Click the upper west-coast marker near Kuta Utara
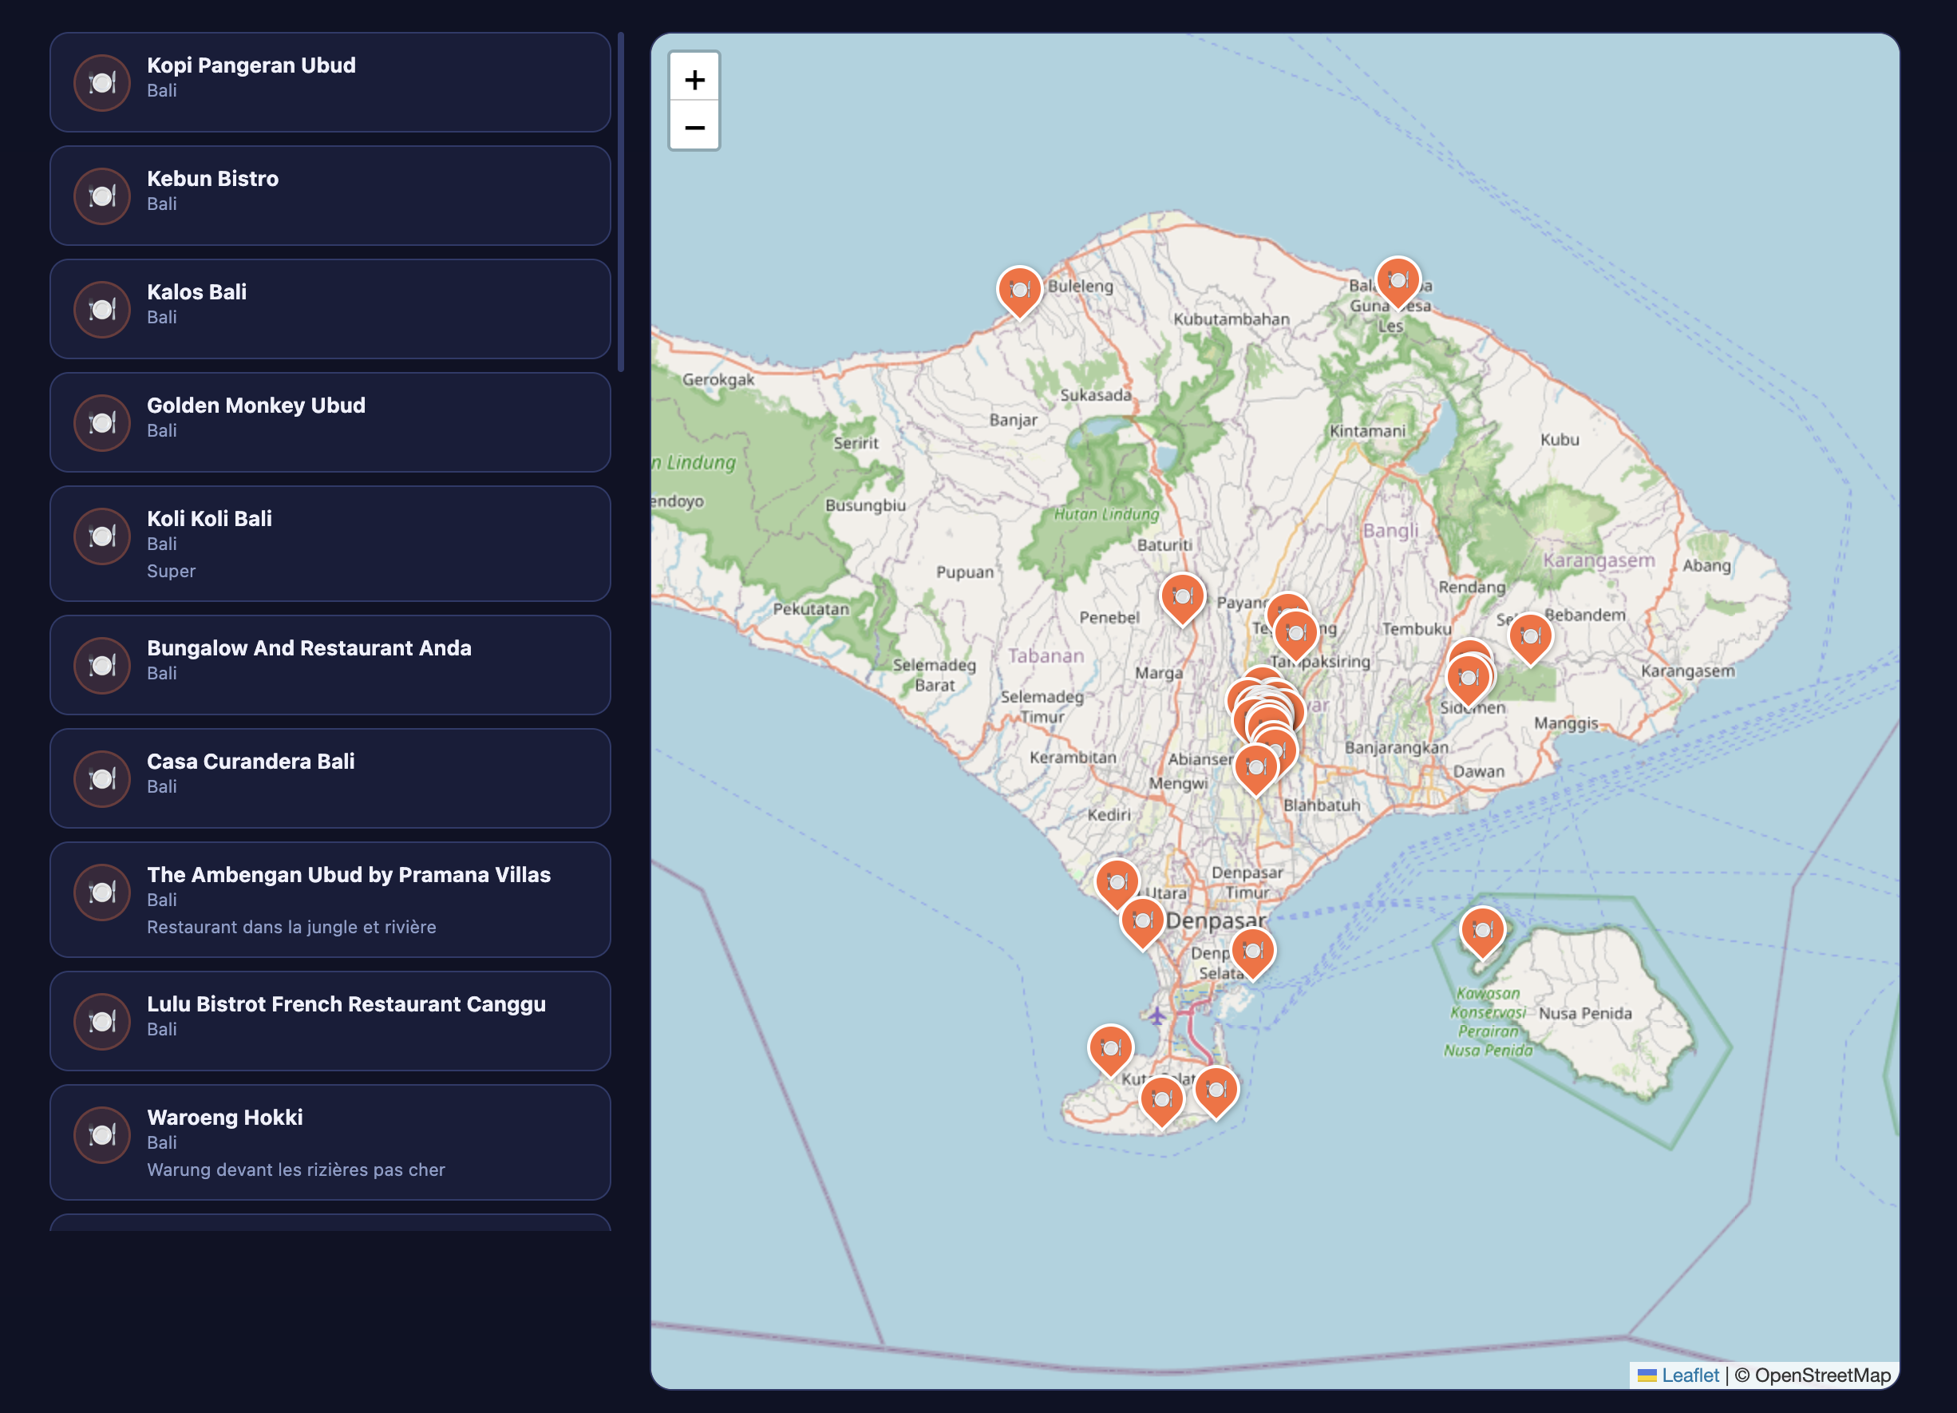Viewport: 1957px width, 1413px height. 1117,884
